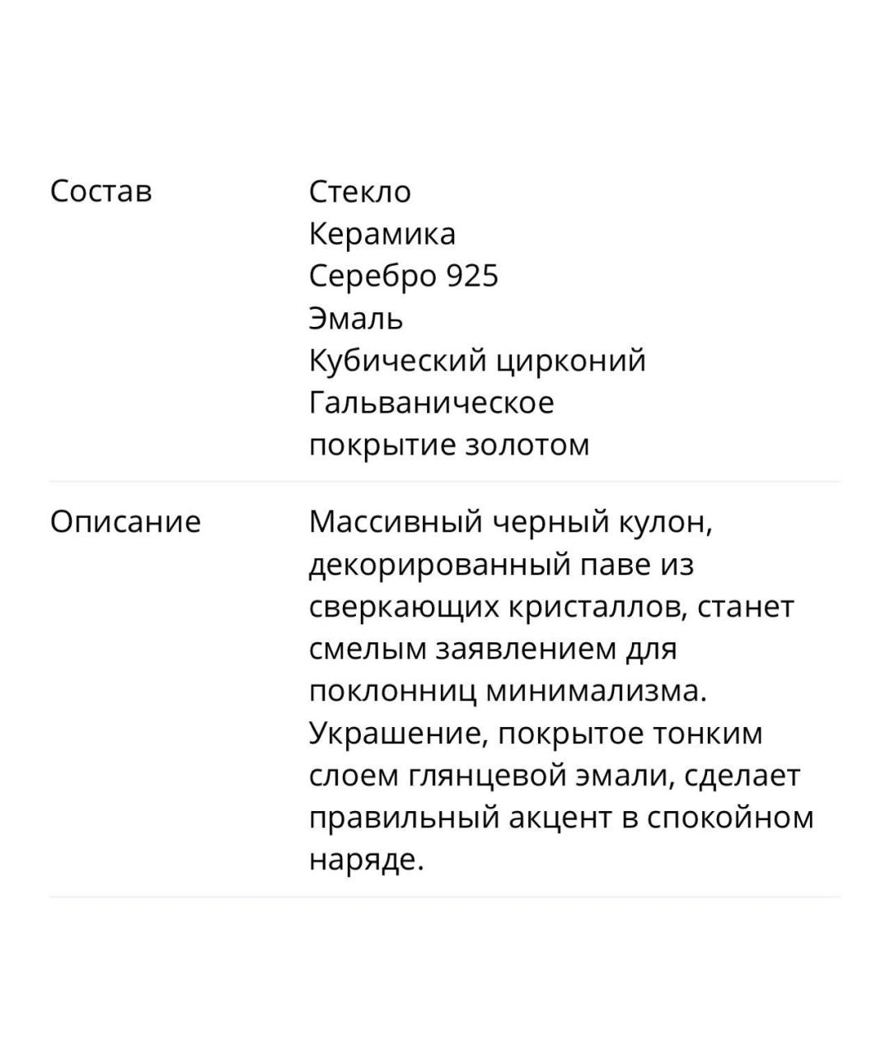Click the Гальваническое text line
Image resolution: width=890 pixels, height=1054 pixels.
(432, 403)
